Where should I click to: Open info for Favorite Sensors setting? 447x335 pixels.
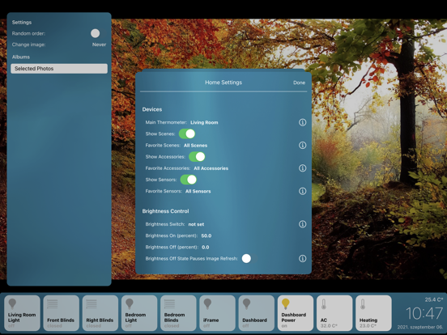pyautogui.click(x=303, y=191)
